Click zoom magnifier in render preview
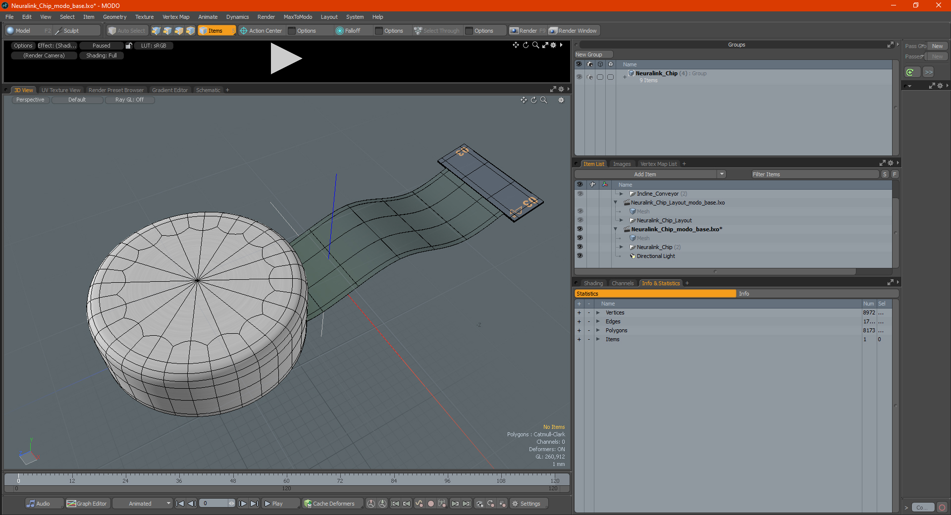The width and height of the screenshot is (951, 515). point(535,45)
